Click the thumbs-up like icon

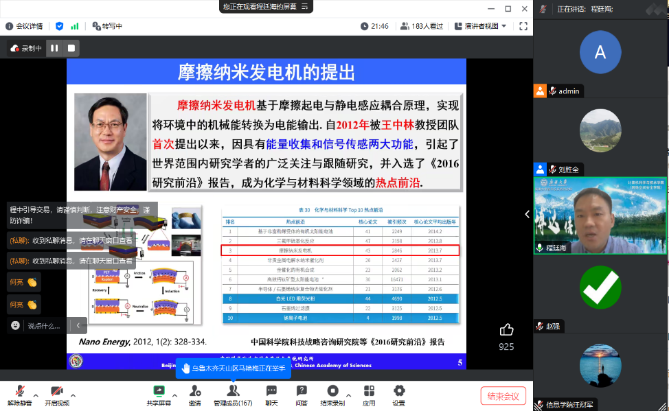(506, 330)
